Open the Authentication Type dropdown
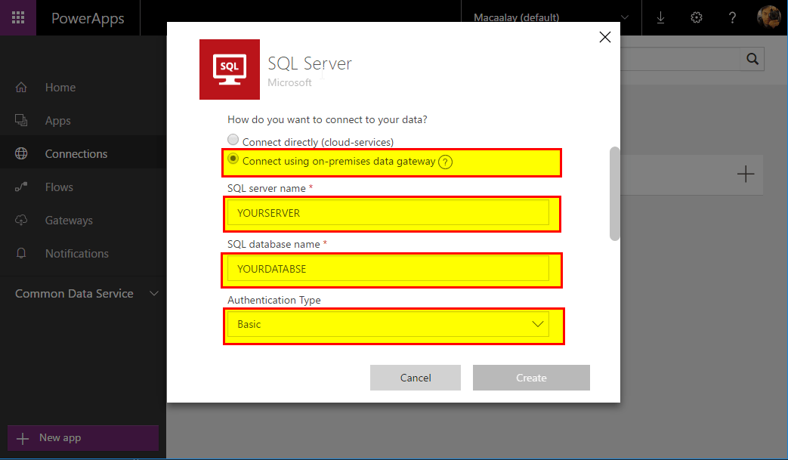 (x=388, y=324)
